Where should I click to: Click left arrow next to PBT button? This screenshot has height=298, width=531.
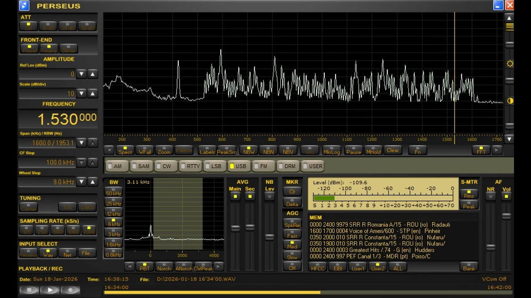129,267
